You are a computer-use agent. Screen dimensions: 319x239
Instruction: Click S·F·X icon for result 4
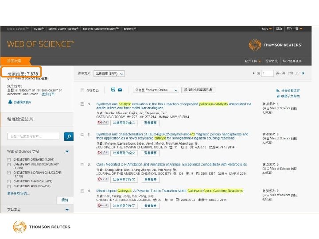[103, 205]
